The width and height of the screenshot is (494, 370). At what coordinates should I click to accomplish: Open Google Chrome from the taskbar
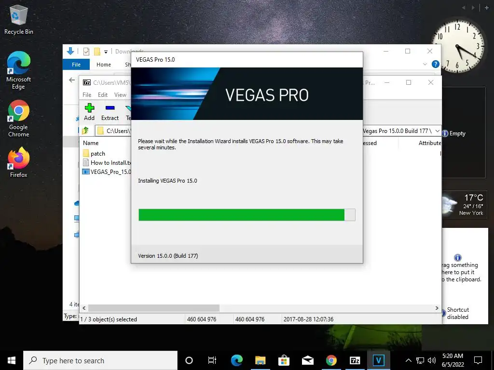(x=331, y=360)
